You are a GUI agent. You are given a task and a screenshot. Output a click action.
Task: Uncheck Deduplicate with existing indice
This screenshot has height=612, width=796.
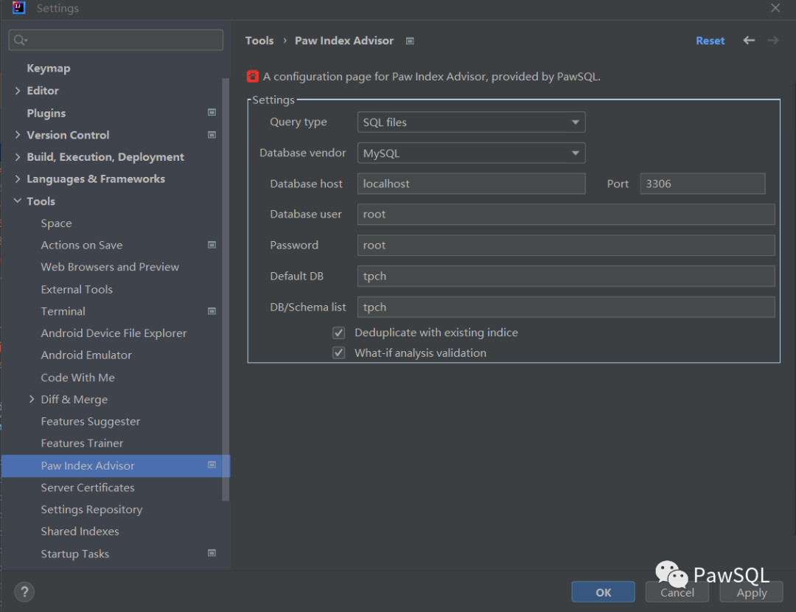point(338,333)
